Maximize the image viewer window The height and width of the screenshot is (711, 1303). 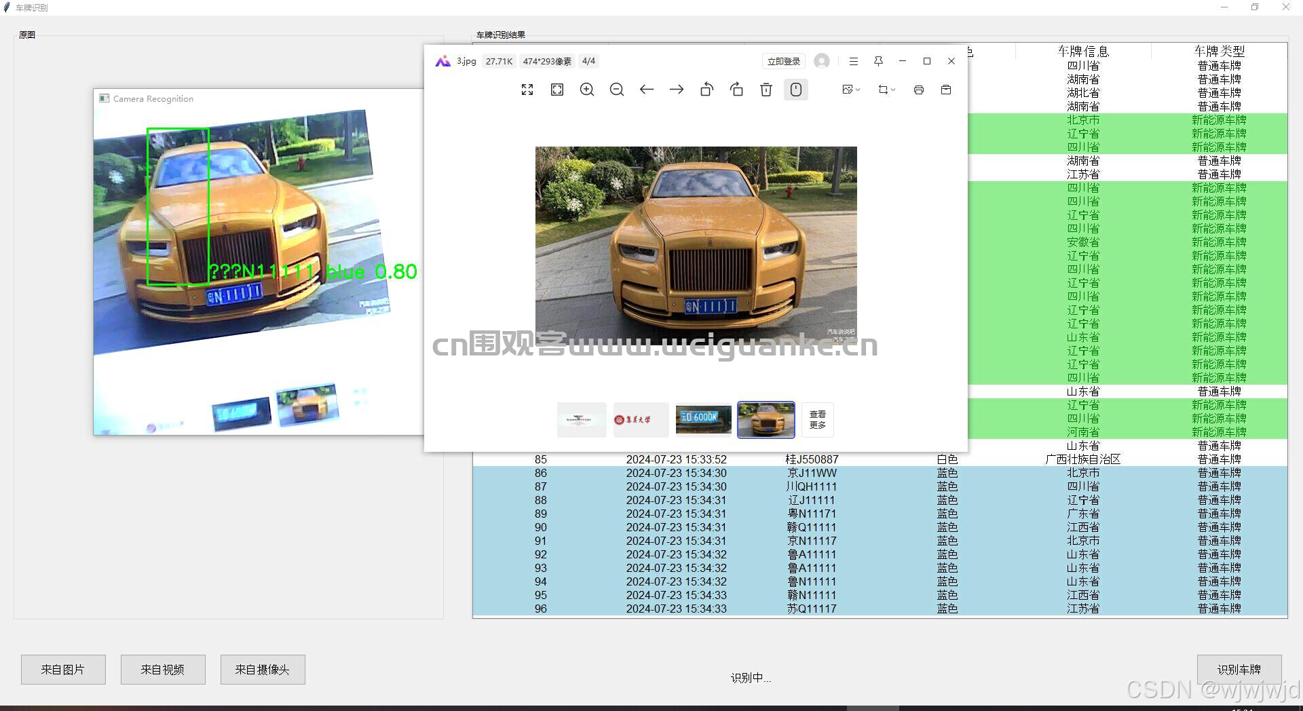tap(927, 61)
